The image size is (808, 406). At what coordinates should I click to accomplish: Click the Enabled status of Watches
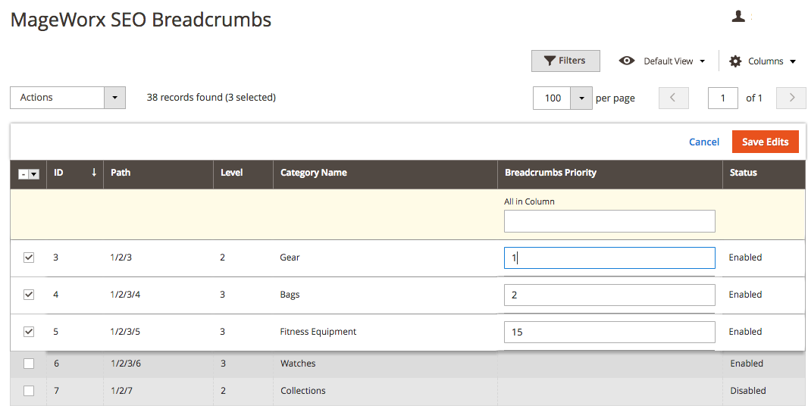pos(746,364)
